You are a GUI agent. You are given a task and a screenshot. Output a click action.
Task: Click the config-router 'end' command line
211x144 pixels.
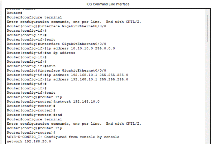click(x=35, y=115)
